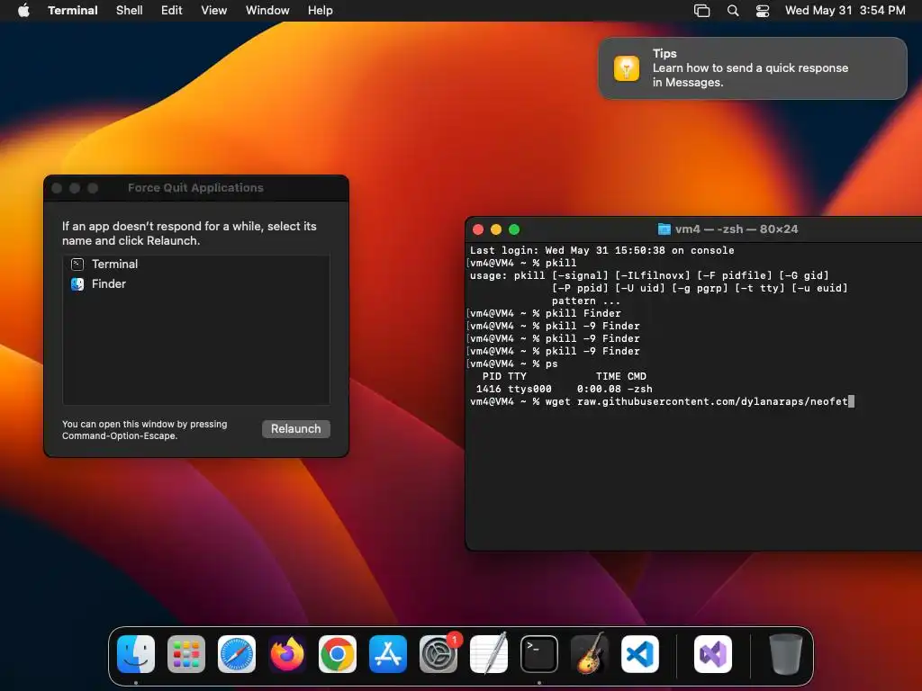The image size is (922, 691).
Task: Click the Terminal window title text
Action: [x=737, y=229]
